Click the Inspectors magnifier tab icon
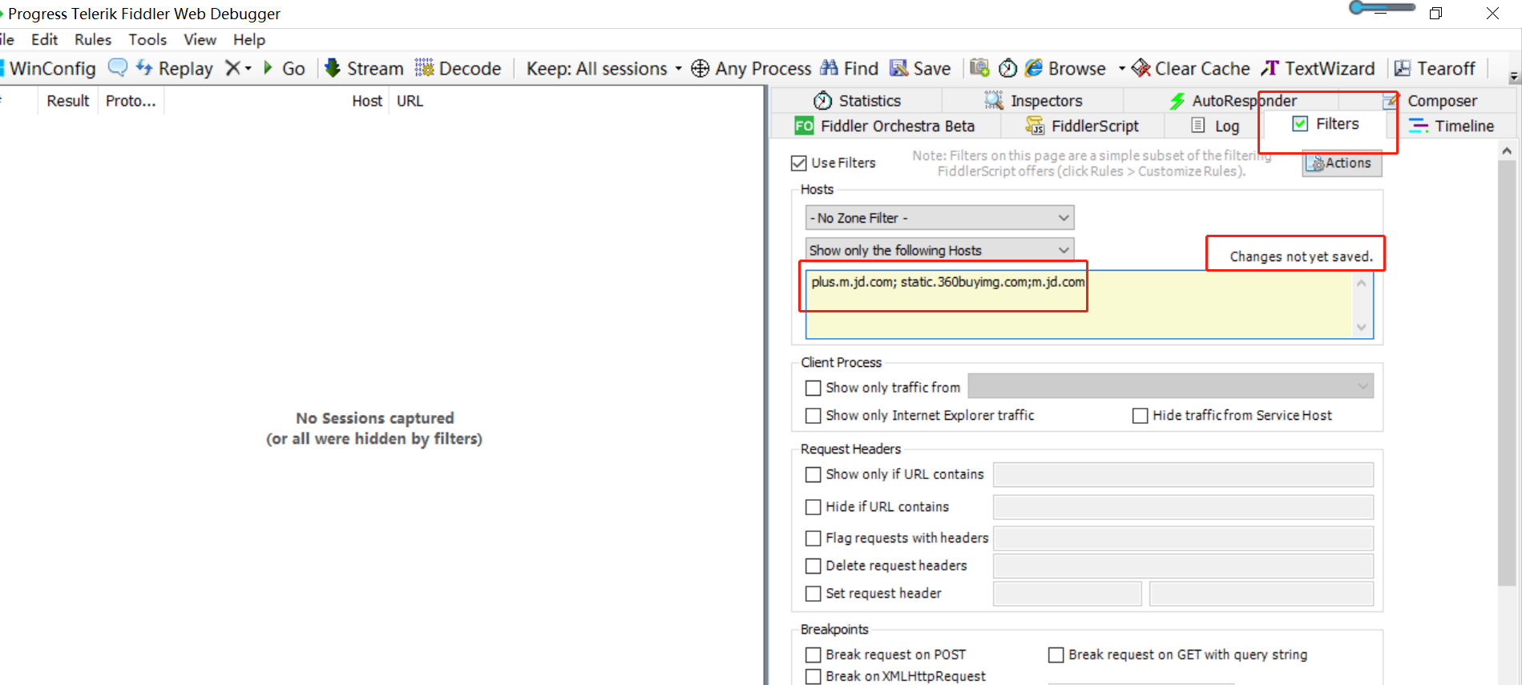This screenshot has height=685, width=1522. (x=994, y=100)
